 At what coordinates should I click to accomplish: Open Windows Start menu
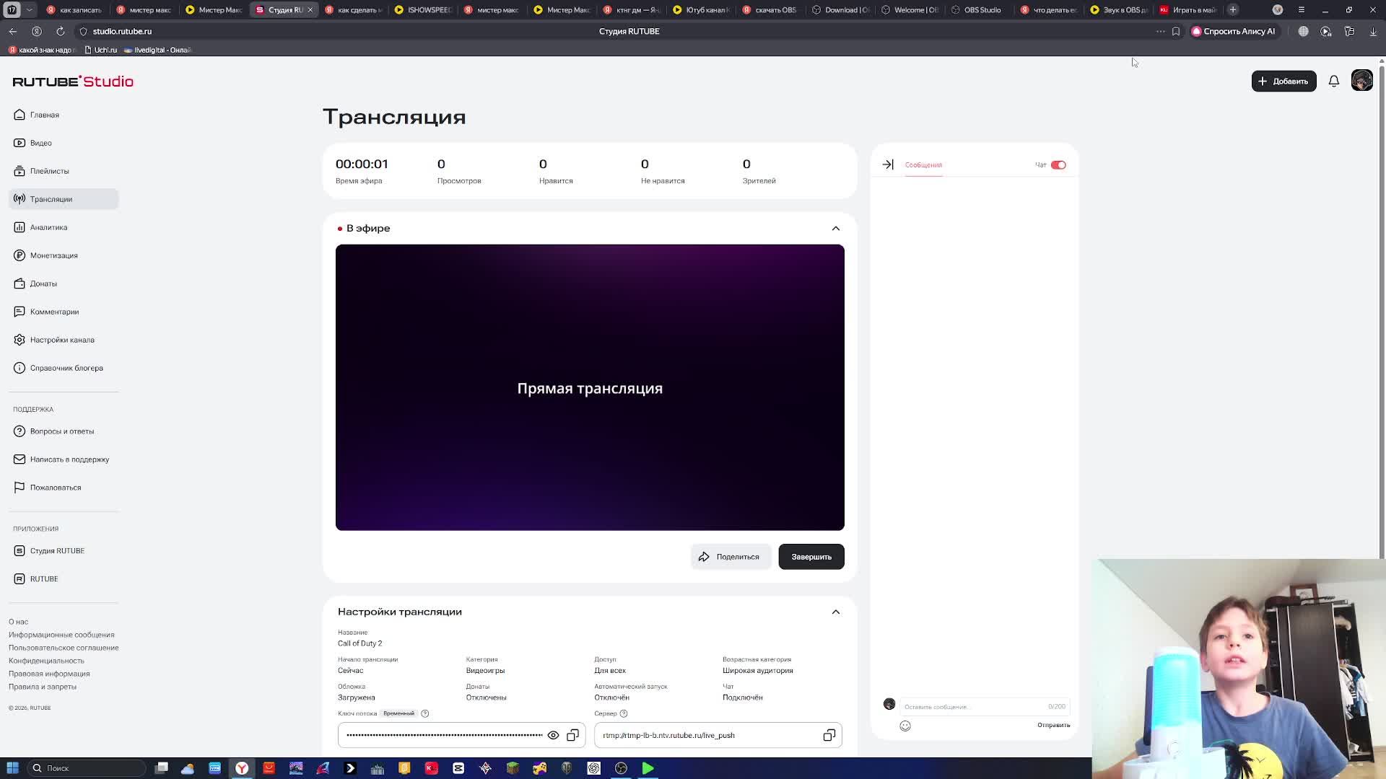tap(12, 768)
